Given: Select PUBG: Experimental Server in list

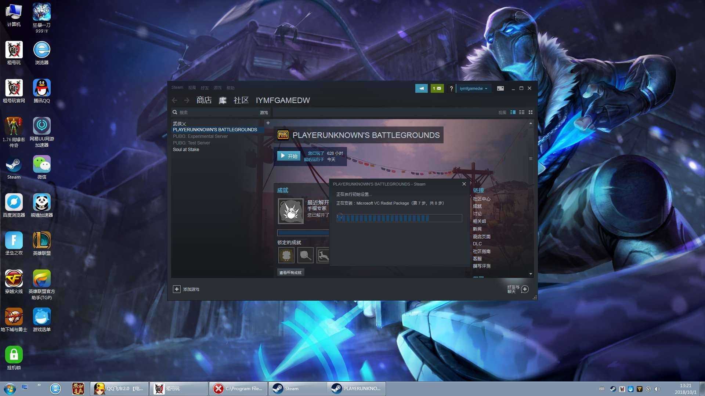Looking at the screenshot, I should pyautogui.click(x=200, y=136).
